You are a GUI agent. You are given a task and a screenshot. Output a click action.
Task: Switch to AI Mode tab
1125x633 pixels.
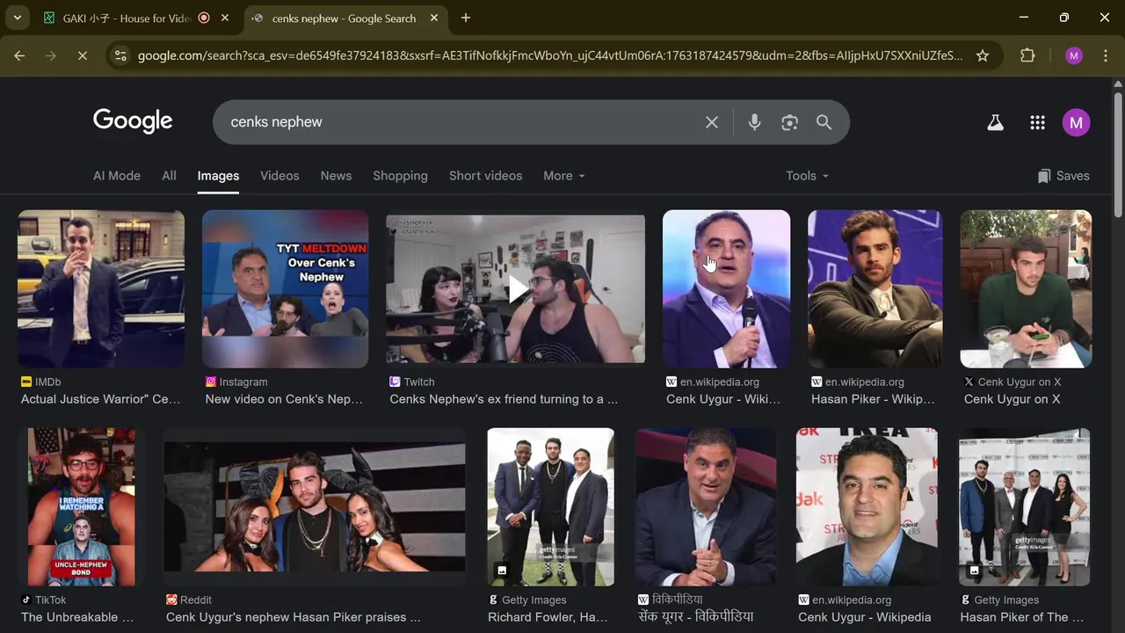117,176
